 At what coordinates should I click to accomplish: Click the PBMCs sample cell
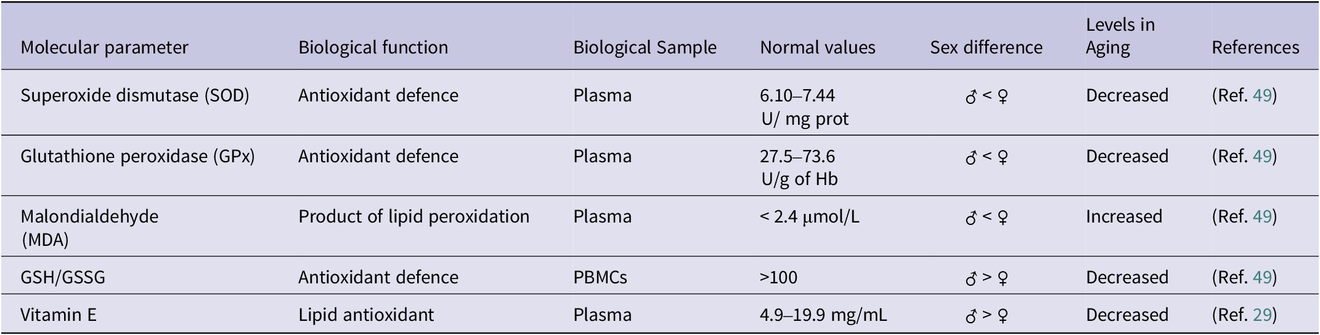[600, 278]
